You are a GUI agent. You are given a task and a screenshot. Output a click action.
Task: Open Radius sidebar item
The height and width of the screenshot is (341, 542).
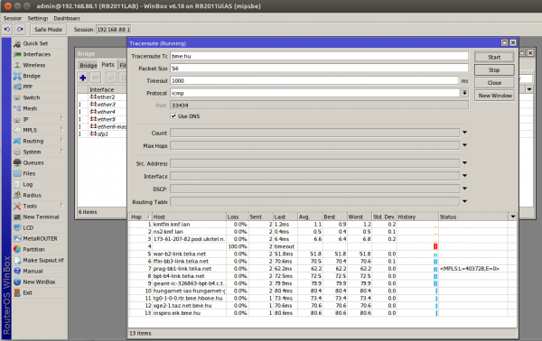click(x=32, y=195)
